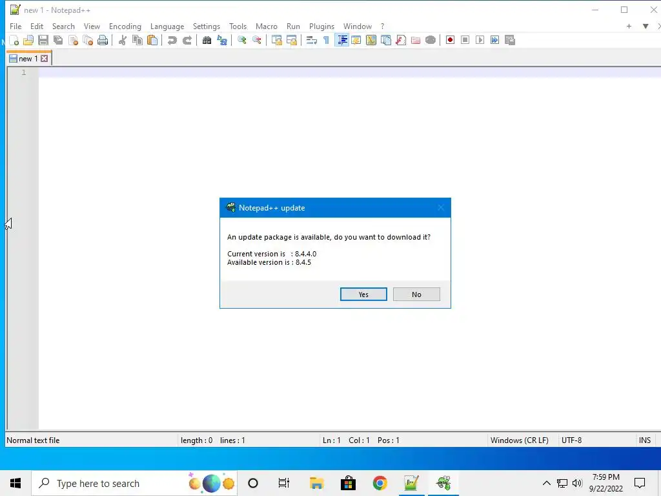Open the View menu

[x=92, y=26]
